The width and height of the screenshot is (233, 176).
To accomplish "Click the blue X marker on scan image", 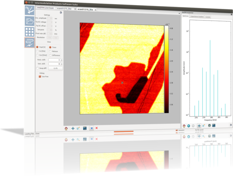I will tap(122, 83).
